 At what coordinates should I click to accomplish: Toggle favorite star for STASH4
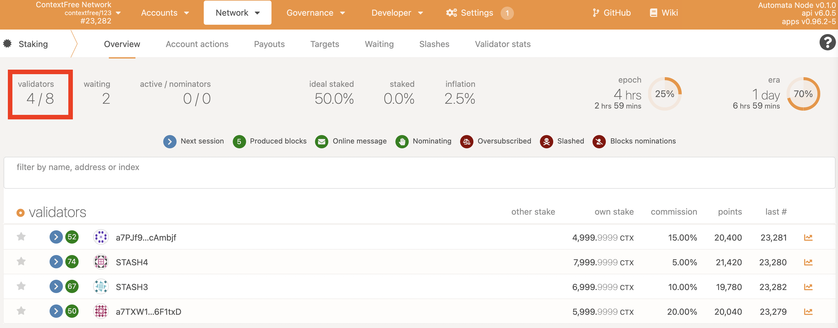(21, 261)
